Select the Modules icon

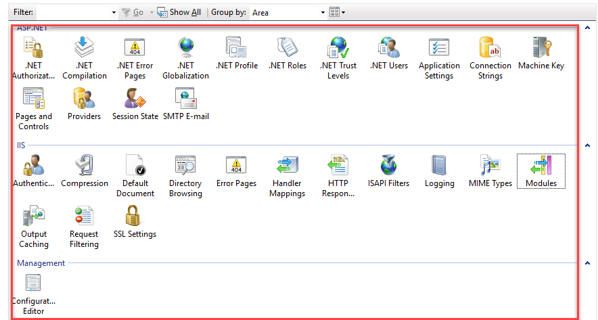coord(540,171)
